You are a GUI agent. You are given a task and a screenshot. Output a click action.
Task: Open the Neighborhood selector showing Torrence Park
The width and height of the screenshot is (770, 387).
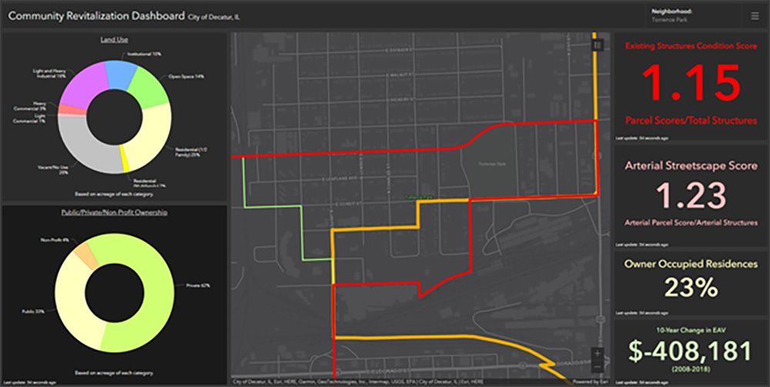692,15
